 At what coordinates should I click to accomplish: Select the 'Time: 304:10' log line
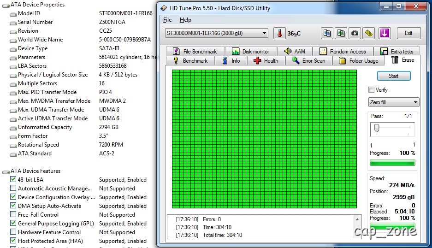pyautogui.click(x=204, y=227)
